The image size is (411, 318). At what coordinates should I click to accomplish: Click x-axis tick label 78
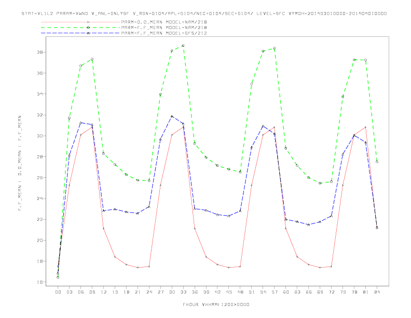[354, 292]
